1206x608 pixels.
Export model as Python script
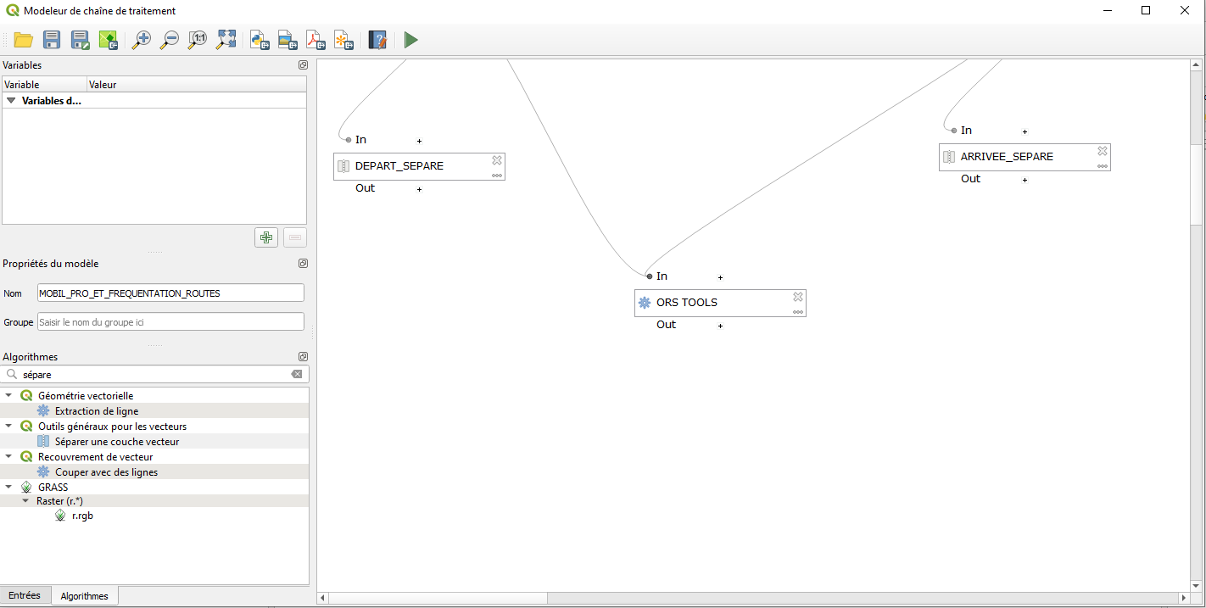[x=260, y=40]
